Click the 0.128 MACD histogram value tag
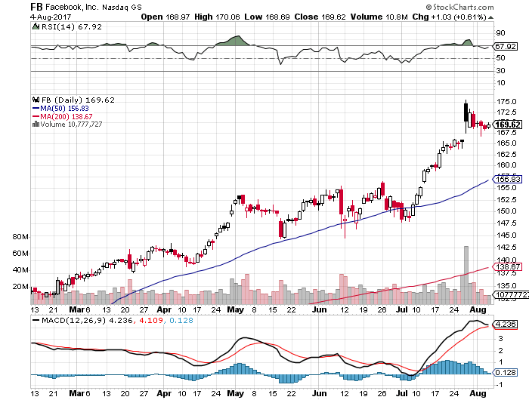529x400 pixels. coord(505,371)
